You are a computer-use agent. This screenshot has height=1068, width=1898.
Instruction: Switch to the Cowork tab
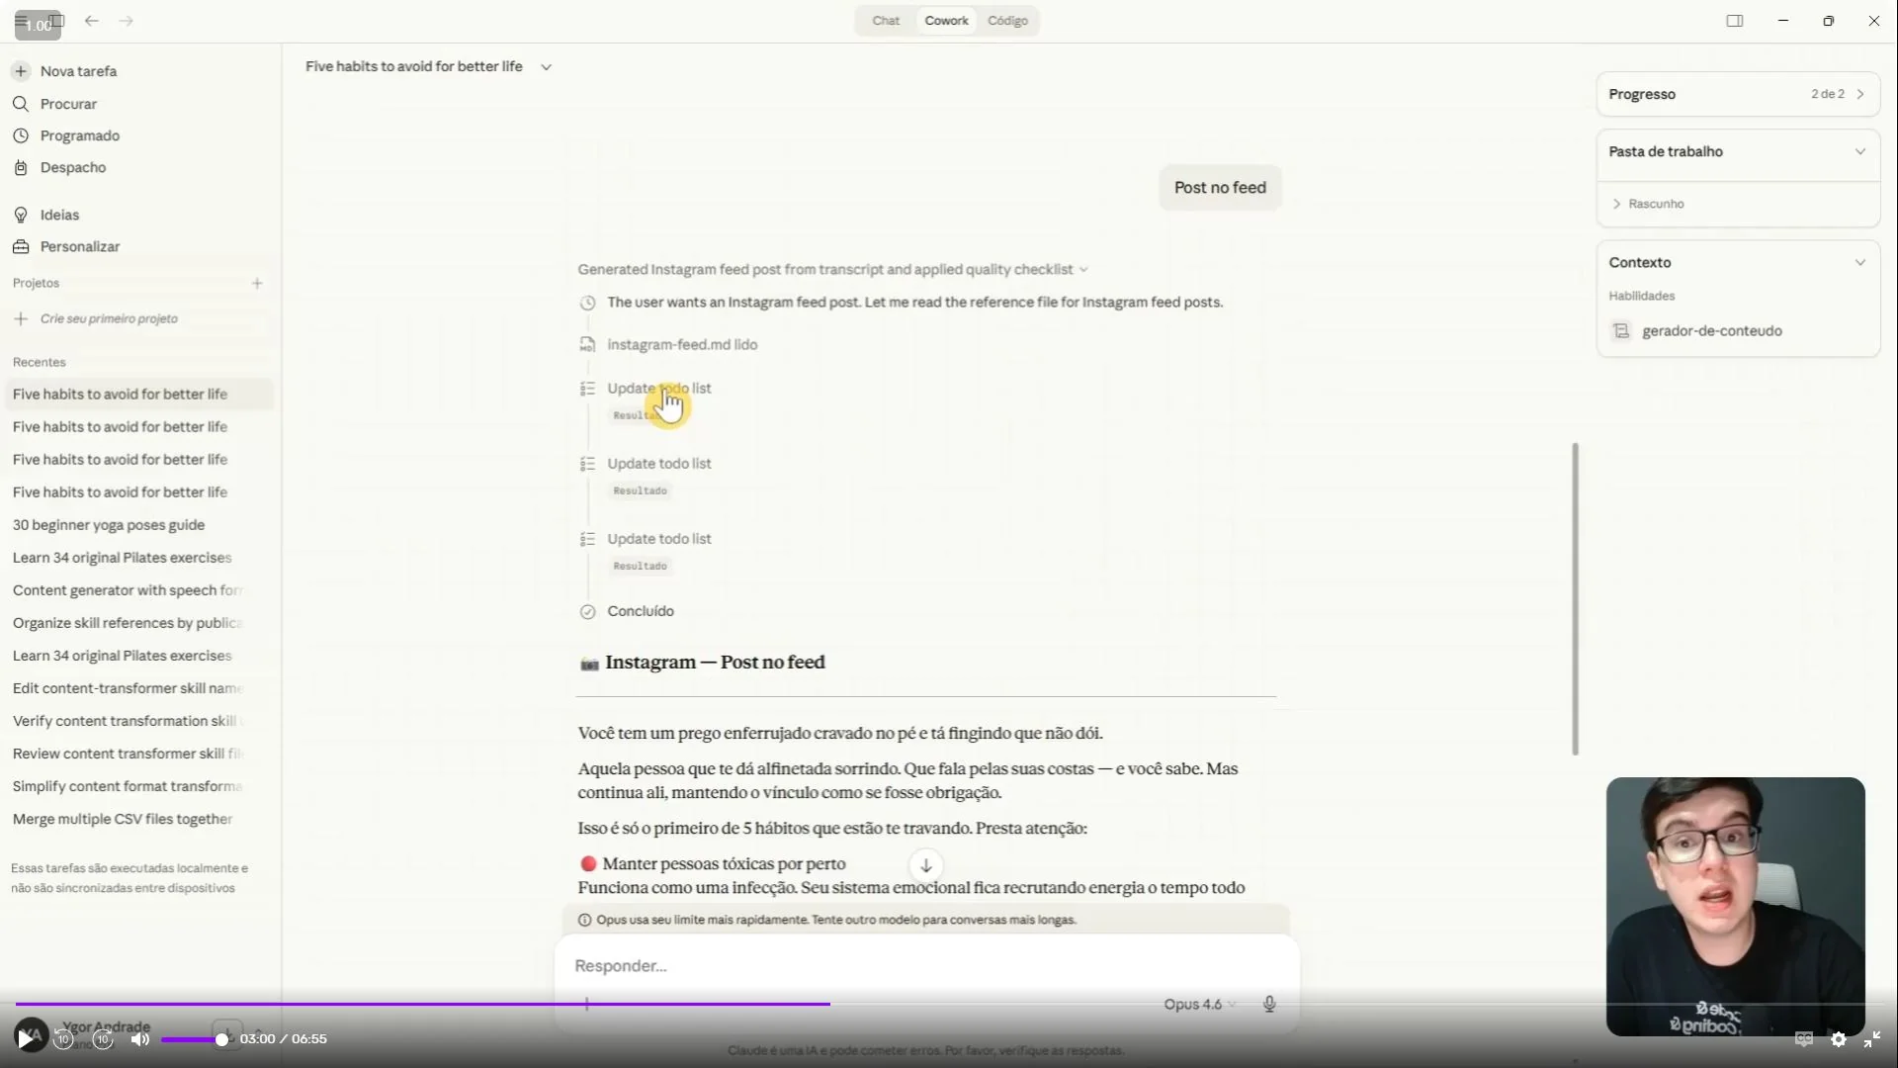coord(946,21)
